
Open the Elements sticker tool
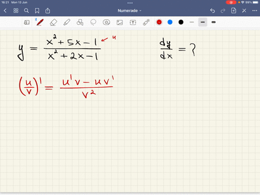[x=106, y=22]
